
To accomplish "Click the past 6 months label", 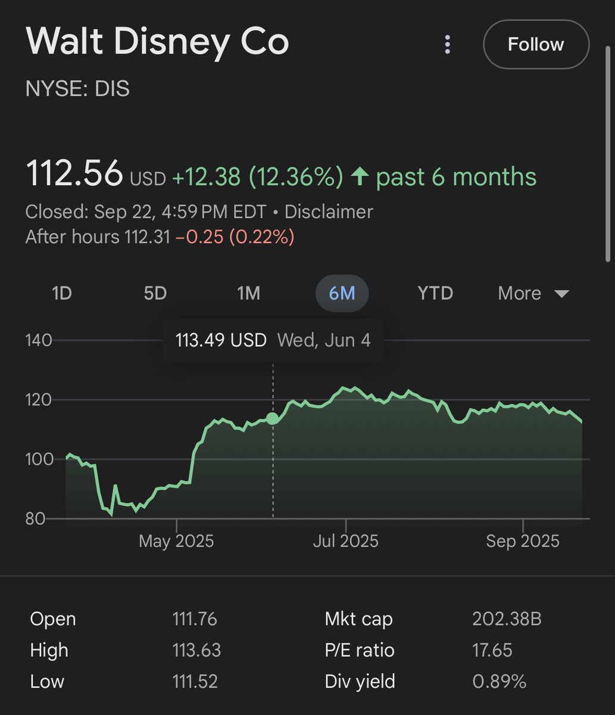I will pos(456,177).
